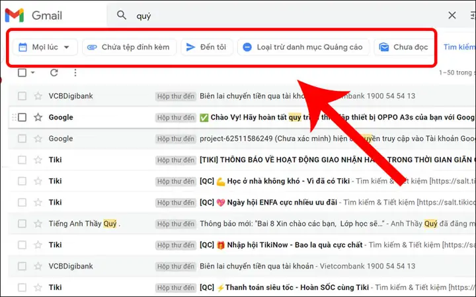Click the search magnifier icon
Viewport: 476px width, 297px height.
point(122,15)
